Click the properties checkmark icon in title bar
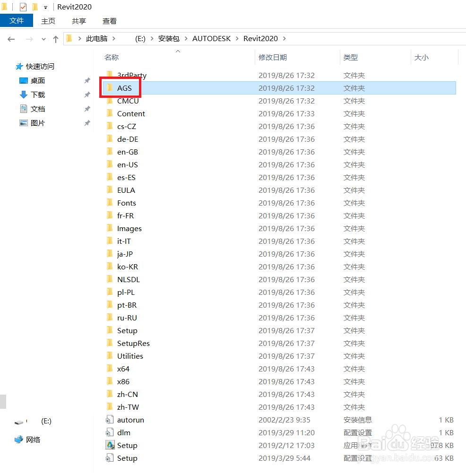The width and height of the screenshot is (466, 474). pos(23,7)
